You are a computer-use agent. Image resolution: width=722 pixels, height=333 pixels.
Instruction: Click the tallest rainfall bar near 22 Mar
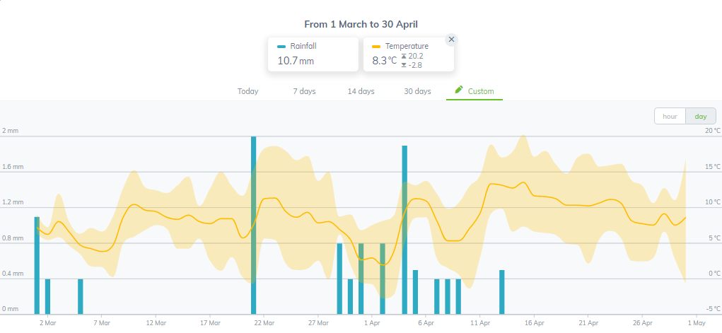(253, 226)
